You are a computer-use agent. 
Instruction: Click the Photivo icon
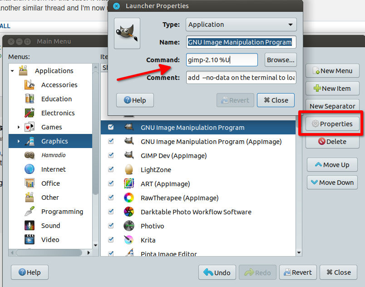pos(129,226)
